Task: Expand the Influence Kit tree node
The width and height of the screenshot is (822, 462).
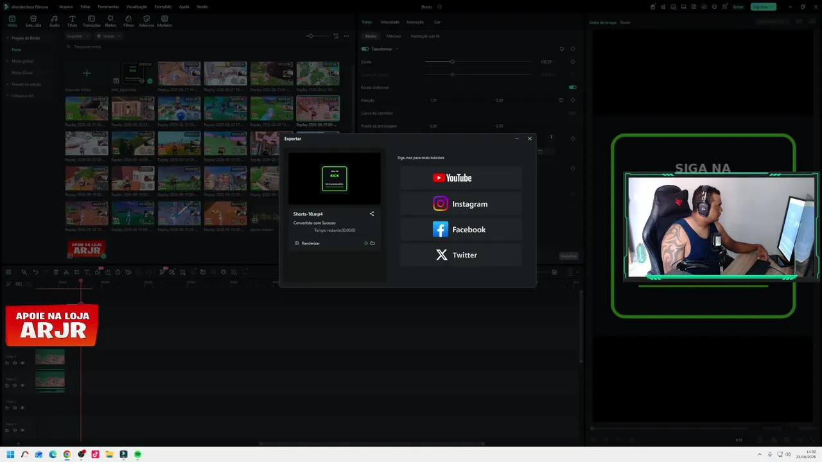Action: pyautogui.click(x=8, y=96)
